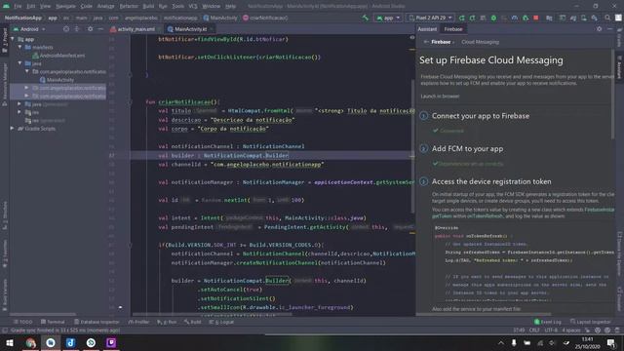This screenshot has width=624, height=351.
Task: Open the Build menu
Action: (148, 7)
